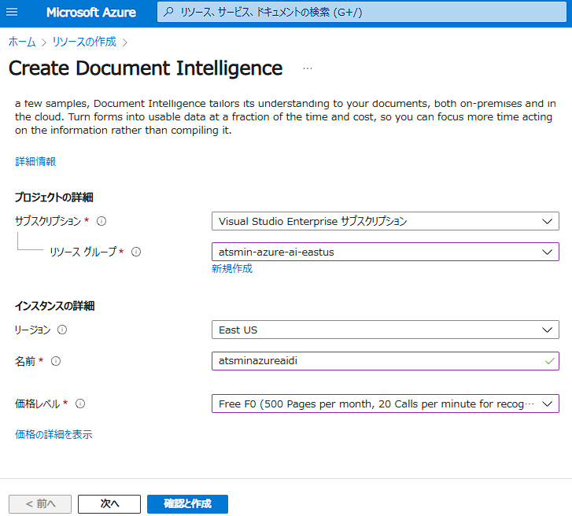Go to リソースの作成 breadcrumb
This screenshot has width=572, height=516.
tap(84, 42)
